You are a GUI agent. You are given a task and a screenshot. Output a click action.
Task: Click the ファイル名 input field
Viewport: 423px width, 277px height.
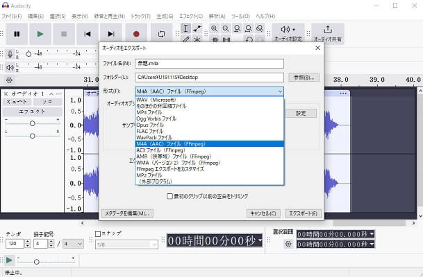click(x=209, y=64)
